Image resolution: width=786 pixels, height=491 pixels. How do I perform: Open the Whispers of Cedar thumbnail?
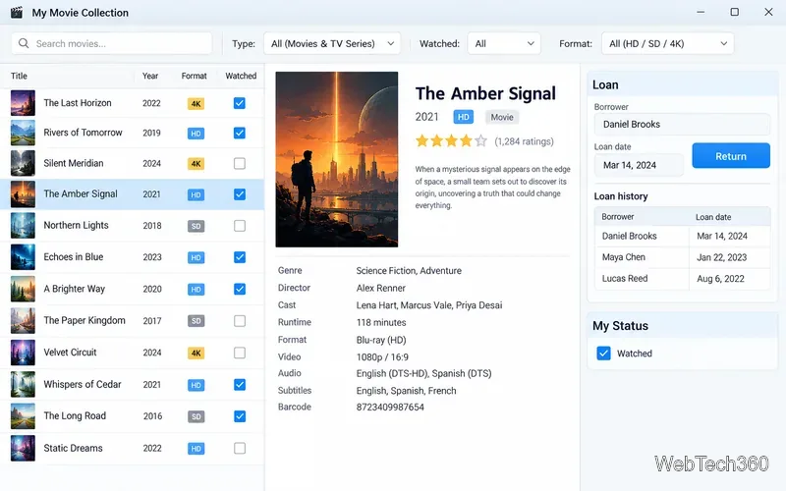pyautogui.click(x=23, y=384)
